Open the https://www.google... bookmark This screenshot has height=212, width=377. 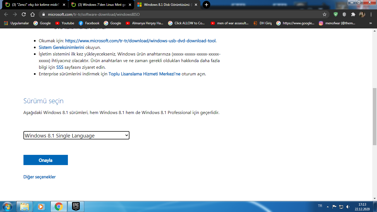295,23
